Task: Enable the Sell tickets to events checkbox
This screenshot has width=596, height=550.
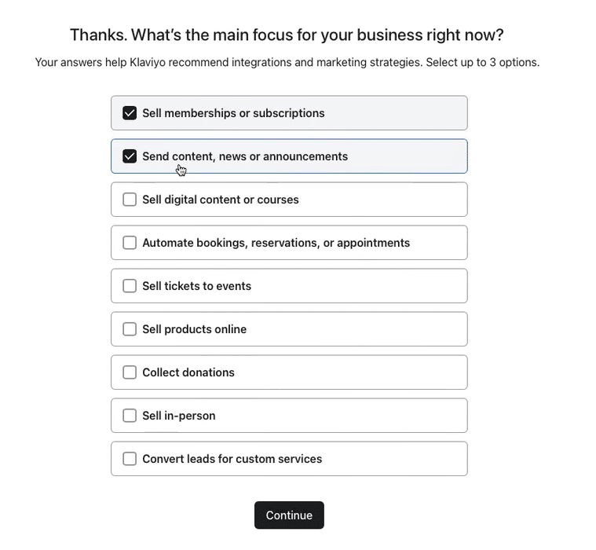Action: point(130,286)
